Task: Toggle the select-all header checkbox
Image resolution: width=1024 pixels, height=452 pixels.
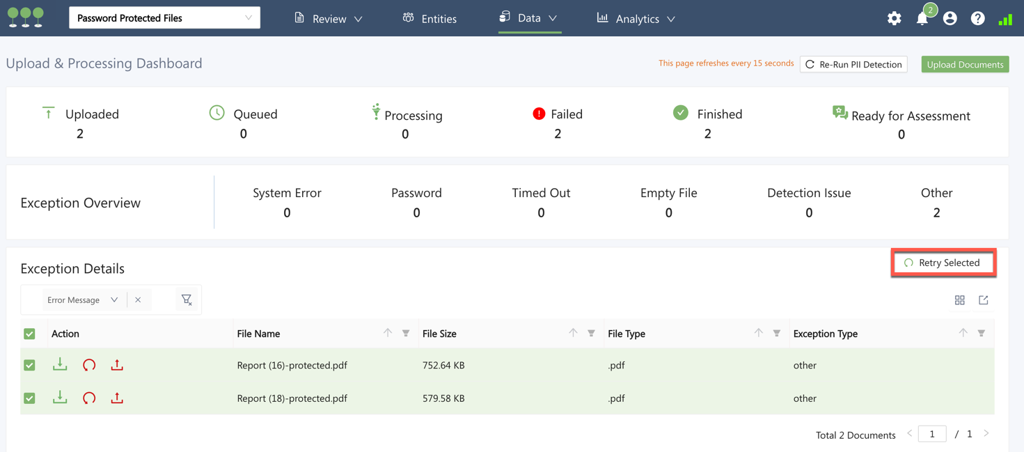Action: [29, 334]
